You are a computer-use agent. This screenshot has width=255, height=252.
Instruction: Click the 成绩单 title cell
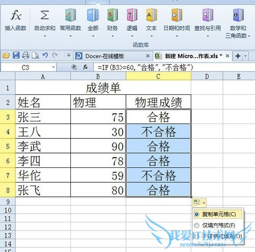(103, 88)
